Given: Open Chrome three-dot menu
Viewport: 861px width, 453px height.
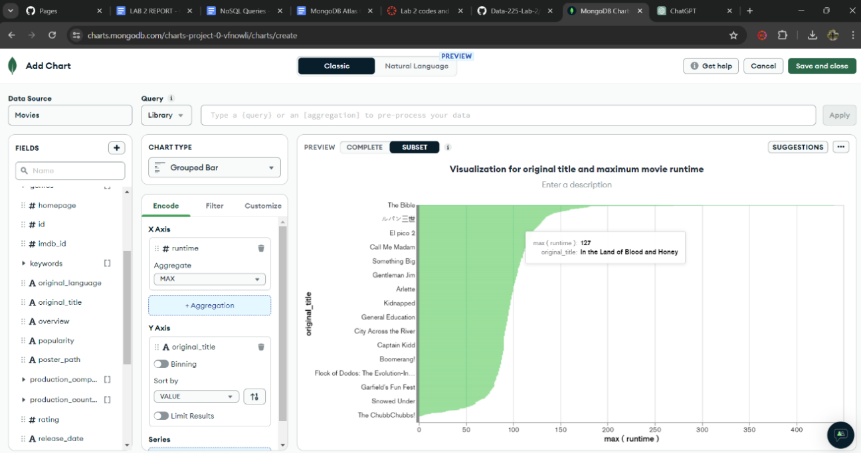Looking at the screenshot, I should pos(852,35).
